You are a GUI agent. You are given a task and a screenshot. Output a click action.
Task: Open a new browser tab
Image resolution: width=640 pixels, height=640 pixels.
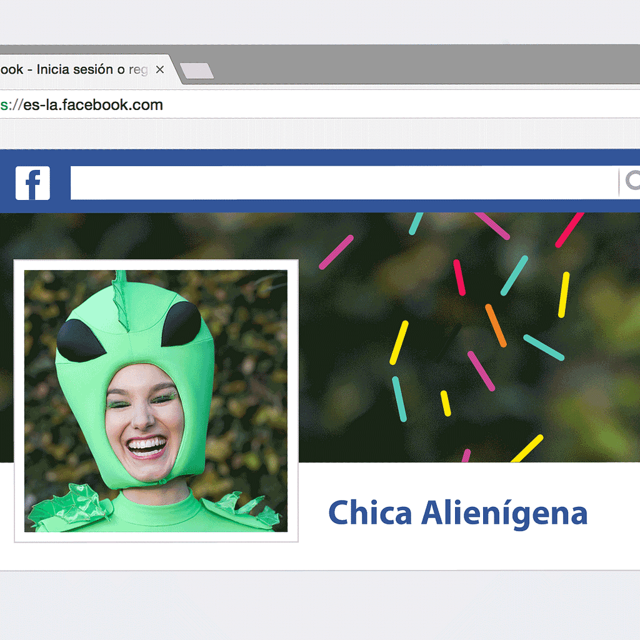point(197,71)
